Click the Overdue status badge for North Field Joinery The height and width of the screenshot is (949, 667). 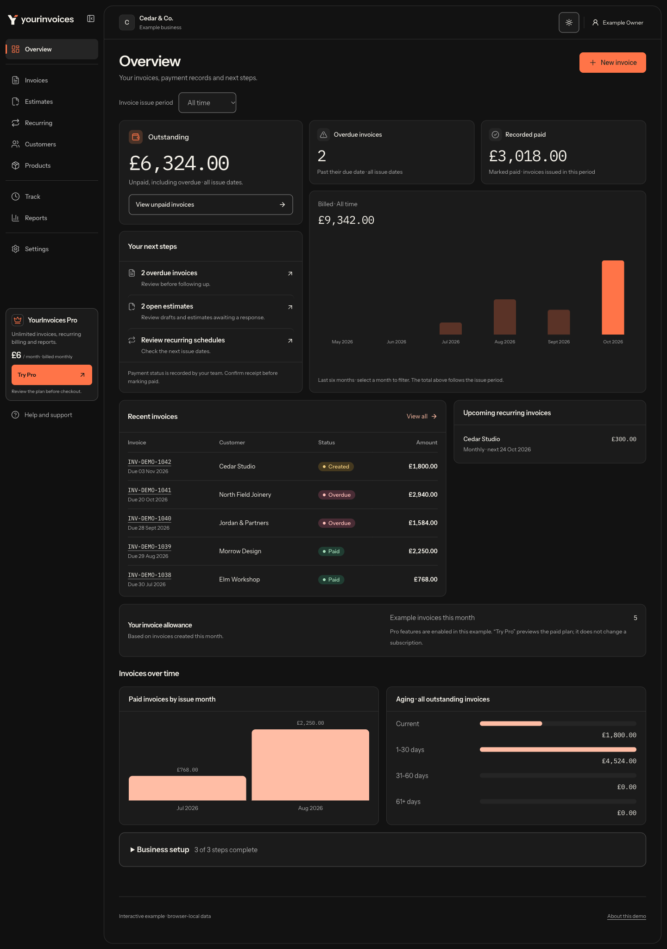337,495
